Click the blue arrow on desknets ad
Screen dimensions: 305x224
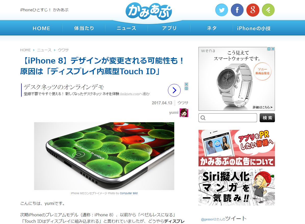click(174, 90)
